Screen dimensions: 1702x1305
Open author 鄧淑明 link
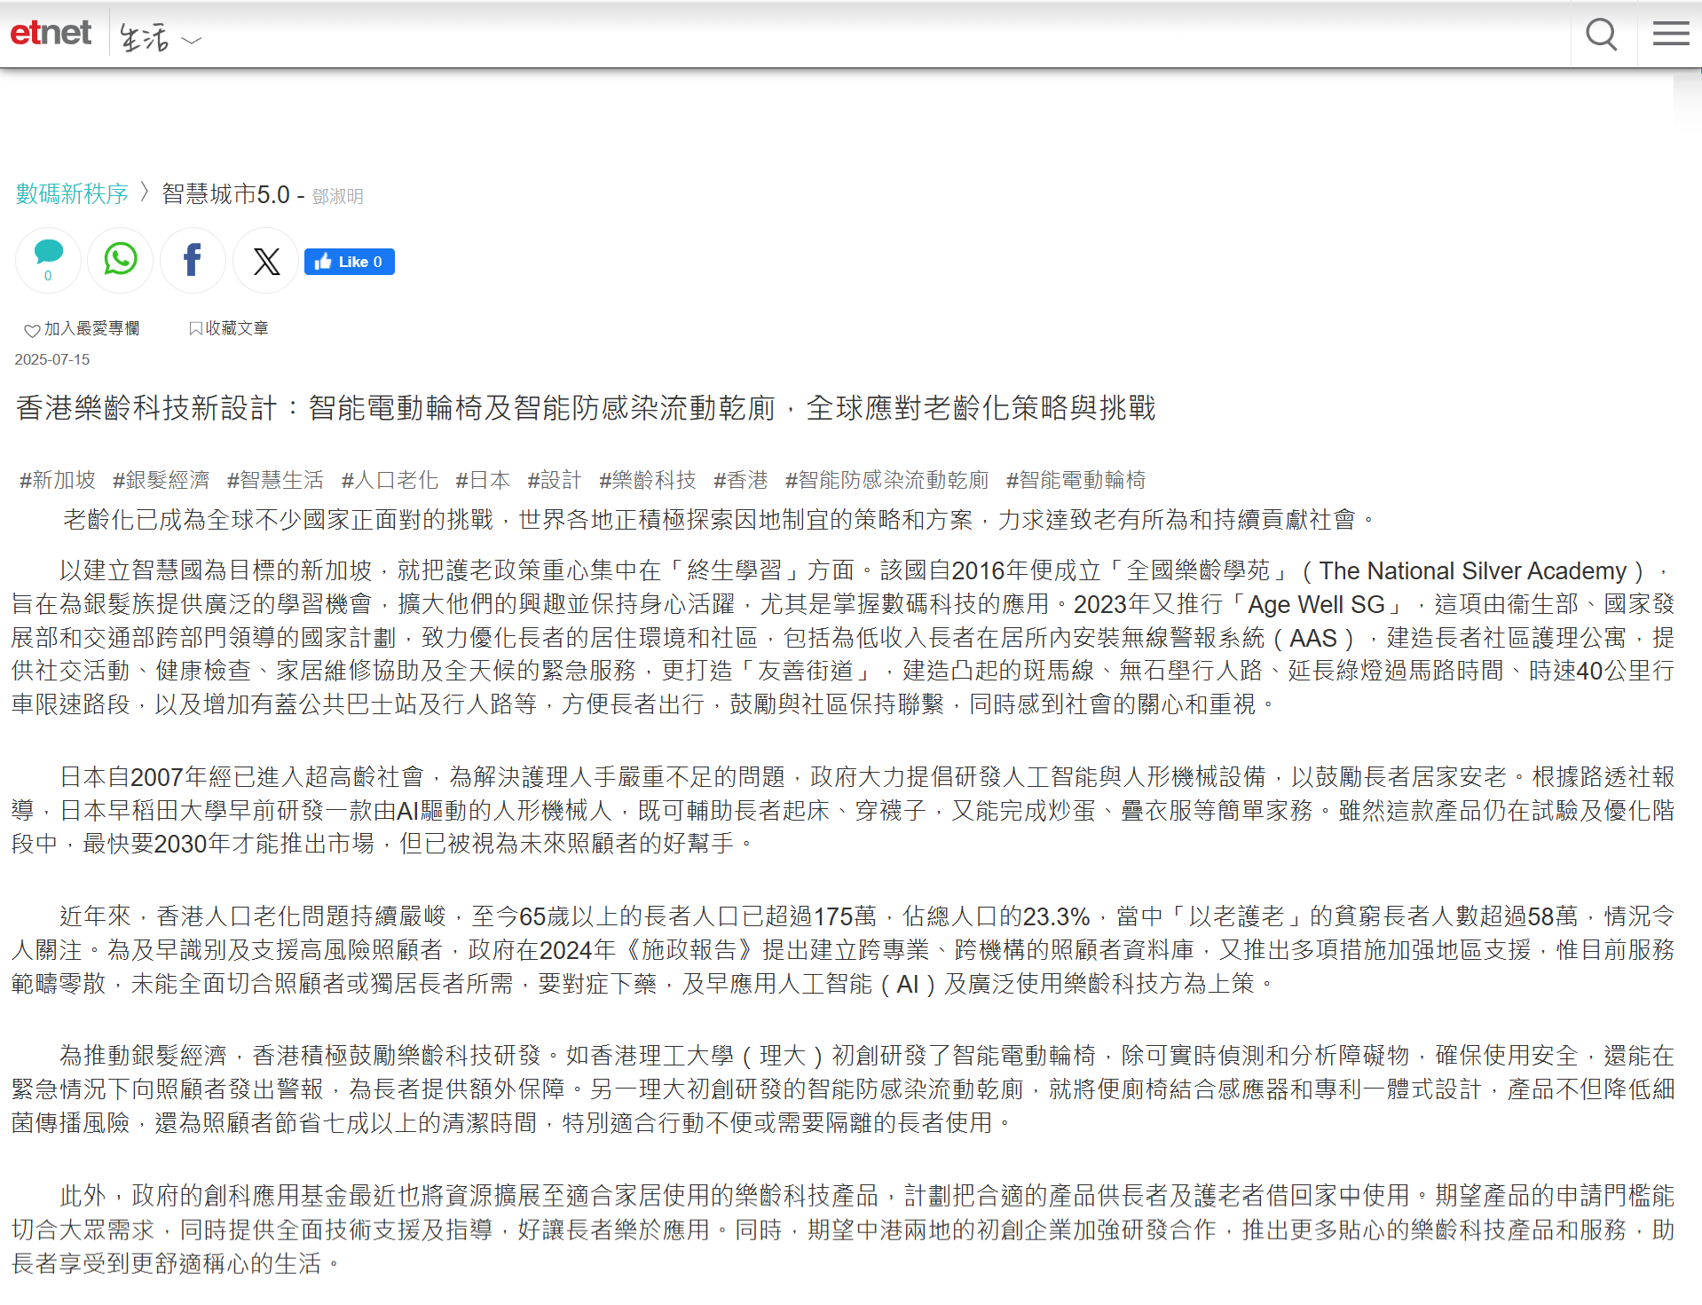pos(337,196)
